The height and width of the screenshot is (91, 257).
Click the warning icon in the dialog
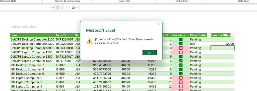tap(90, 41)
